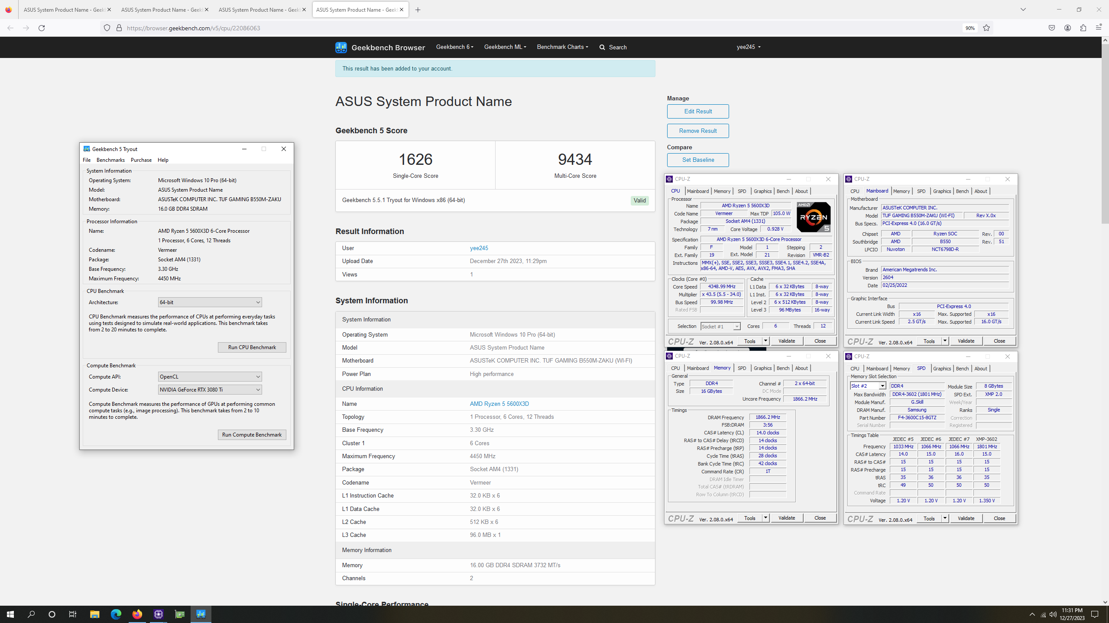Open the volume speaker tray icon
The height and width of the screenshot is (623, 1109).
click(1053, 614)
